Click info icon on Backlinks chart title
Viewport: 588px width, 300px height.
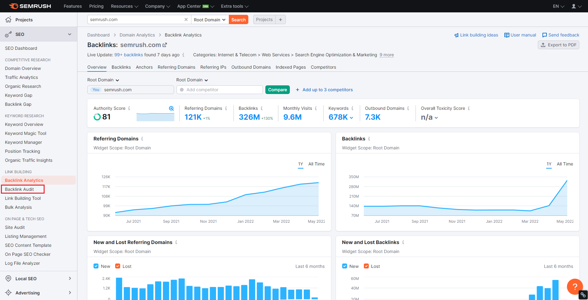click(369, 139)
